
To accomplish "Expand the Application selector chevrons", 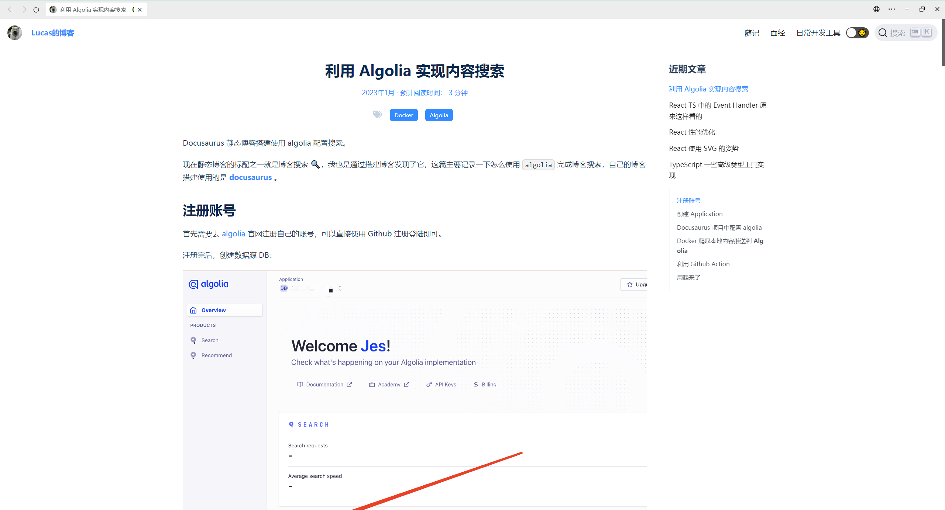I will [x=340, y=288].
